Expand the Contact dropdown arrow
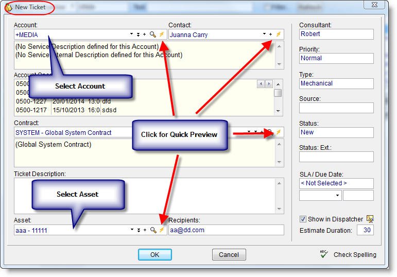The width and height of the screenshot is (397, 277). pos(263,34)
